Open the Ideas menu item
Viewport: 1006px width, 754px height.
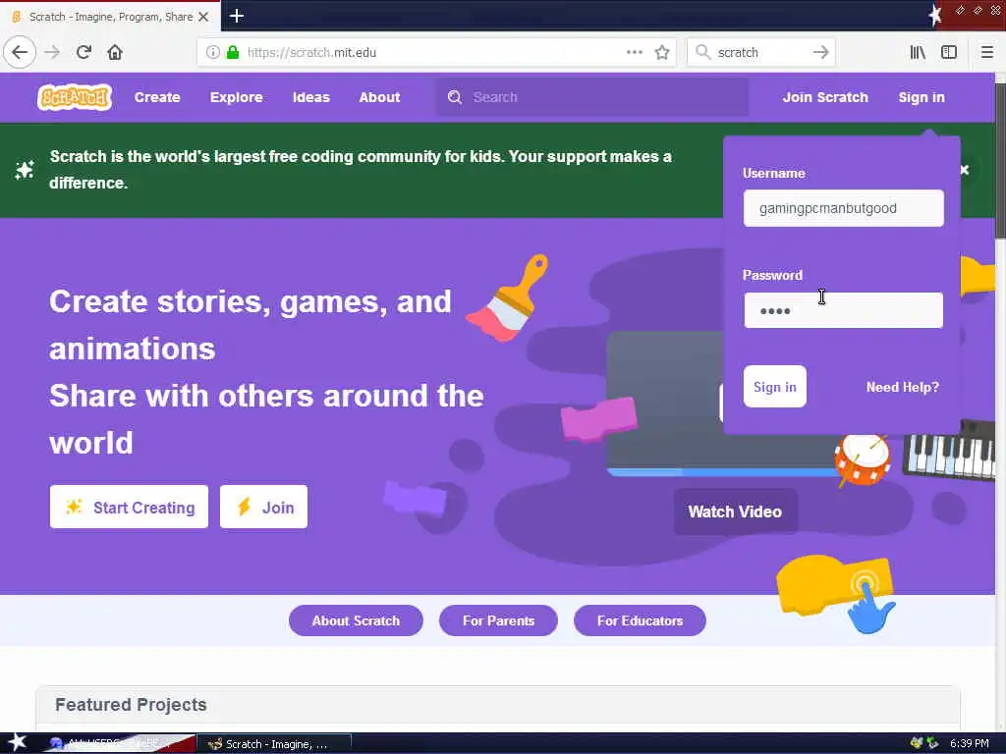point(311,97)
